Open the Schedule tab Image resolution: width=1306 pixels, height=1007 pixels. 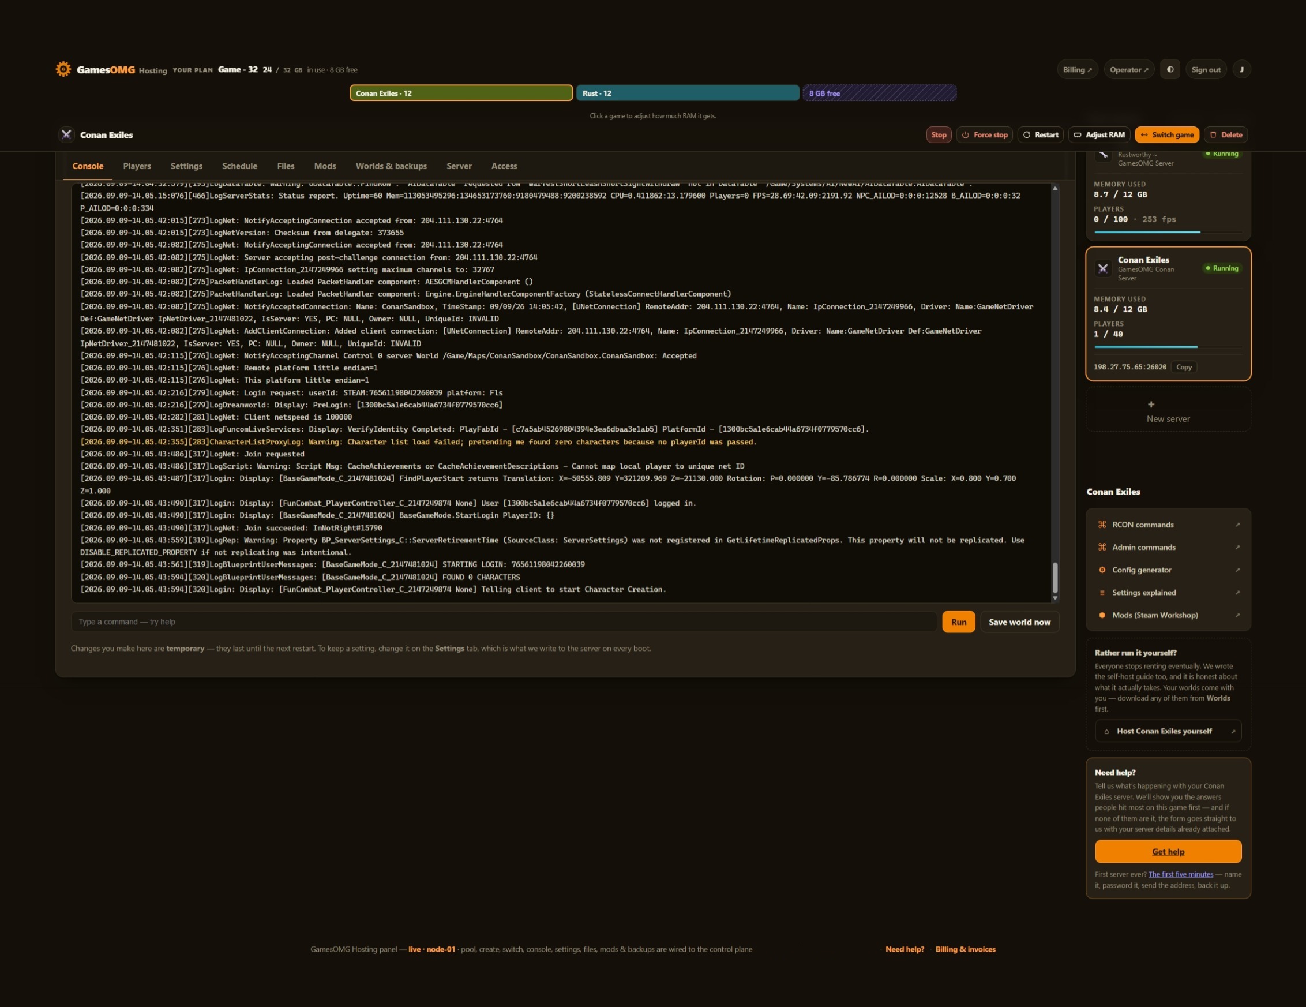pyautogui.click(x=240, y=166)
